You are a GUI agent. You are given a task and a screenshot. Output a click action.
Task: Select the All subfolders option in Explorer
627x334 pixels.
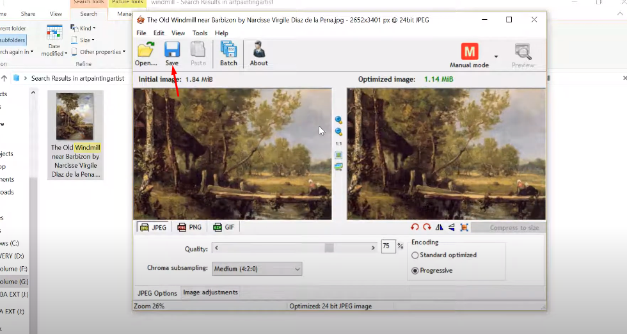click(13, 40)
